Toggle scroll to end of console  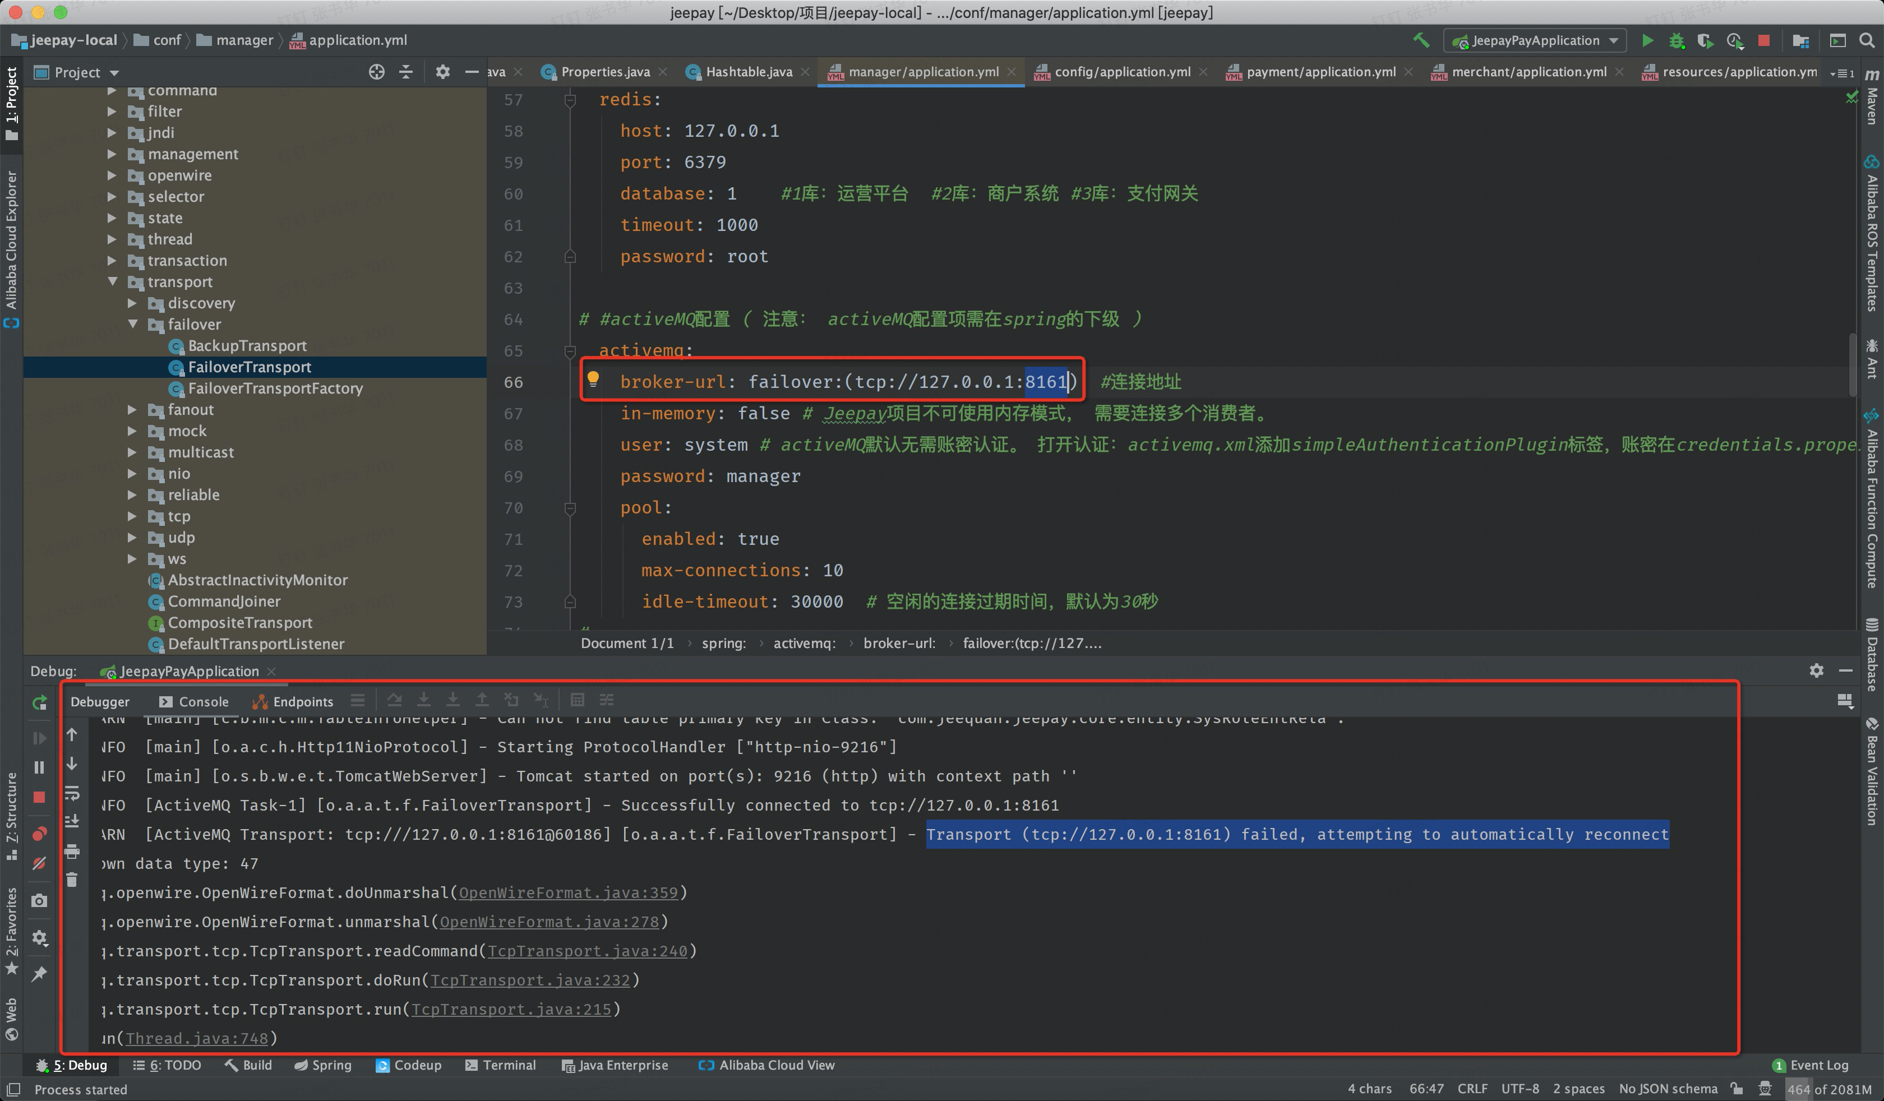72,821
